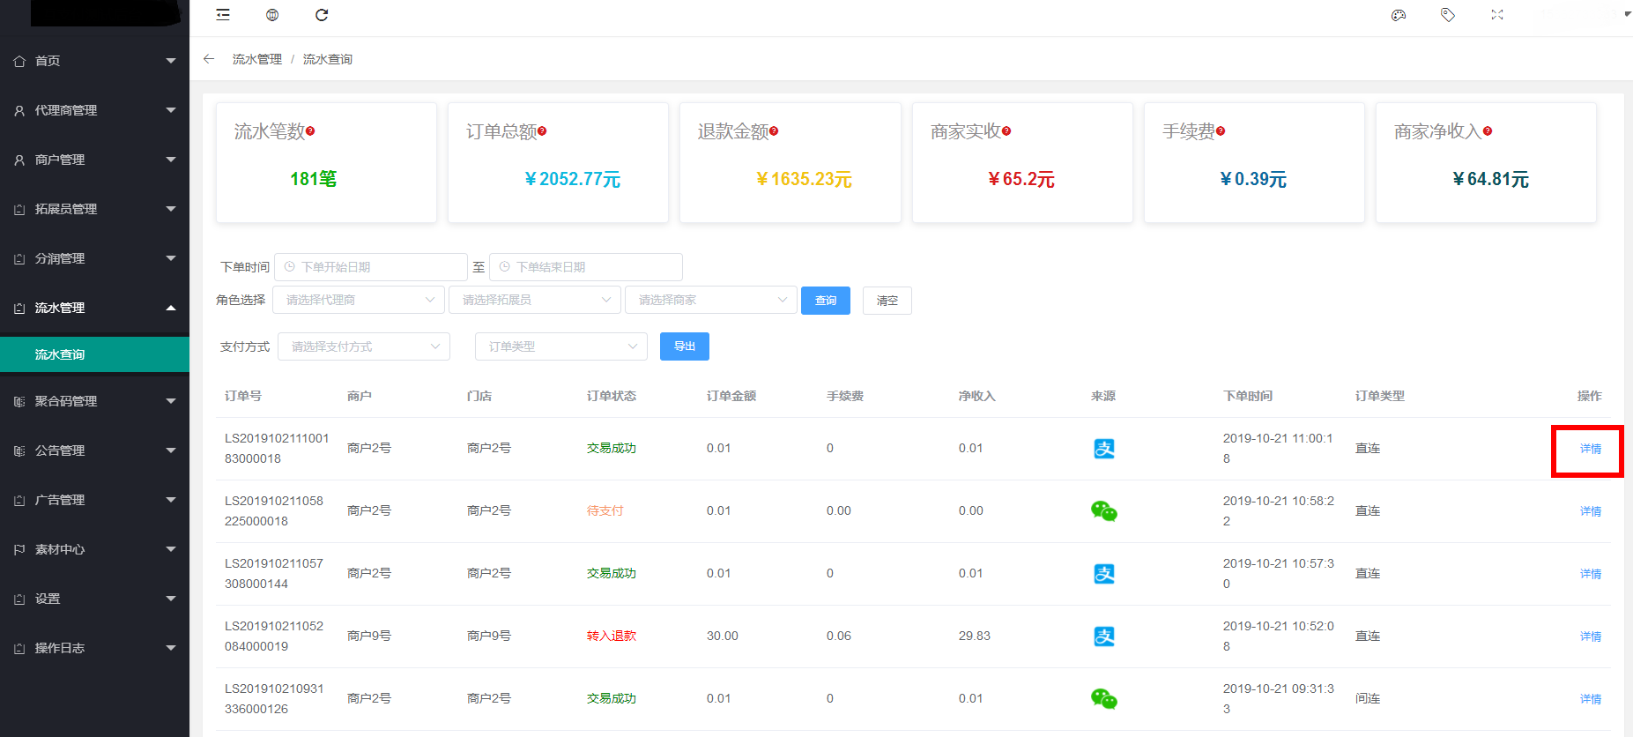Click WeChat icon in the 待支付 row
This screenshot has width=1633, height=737.
tap(1104, 511)
